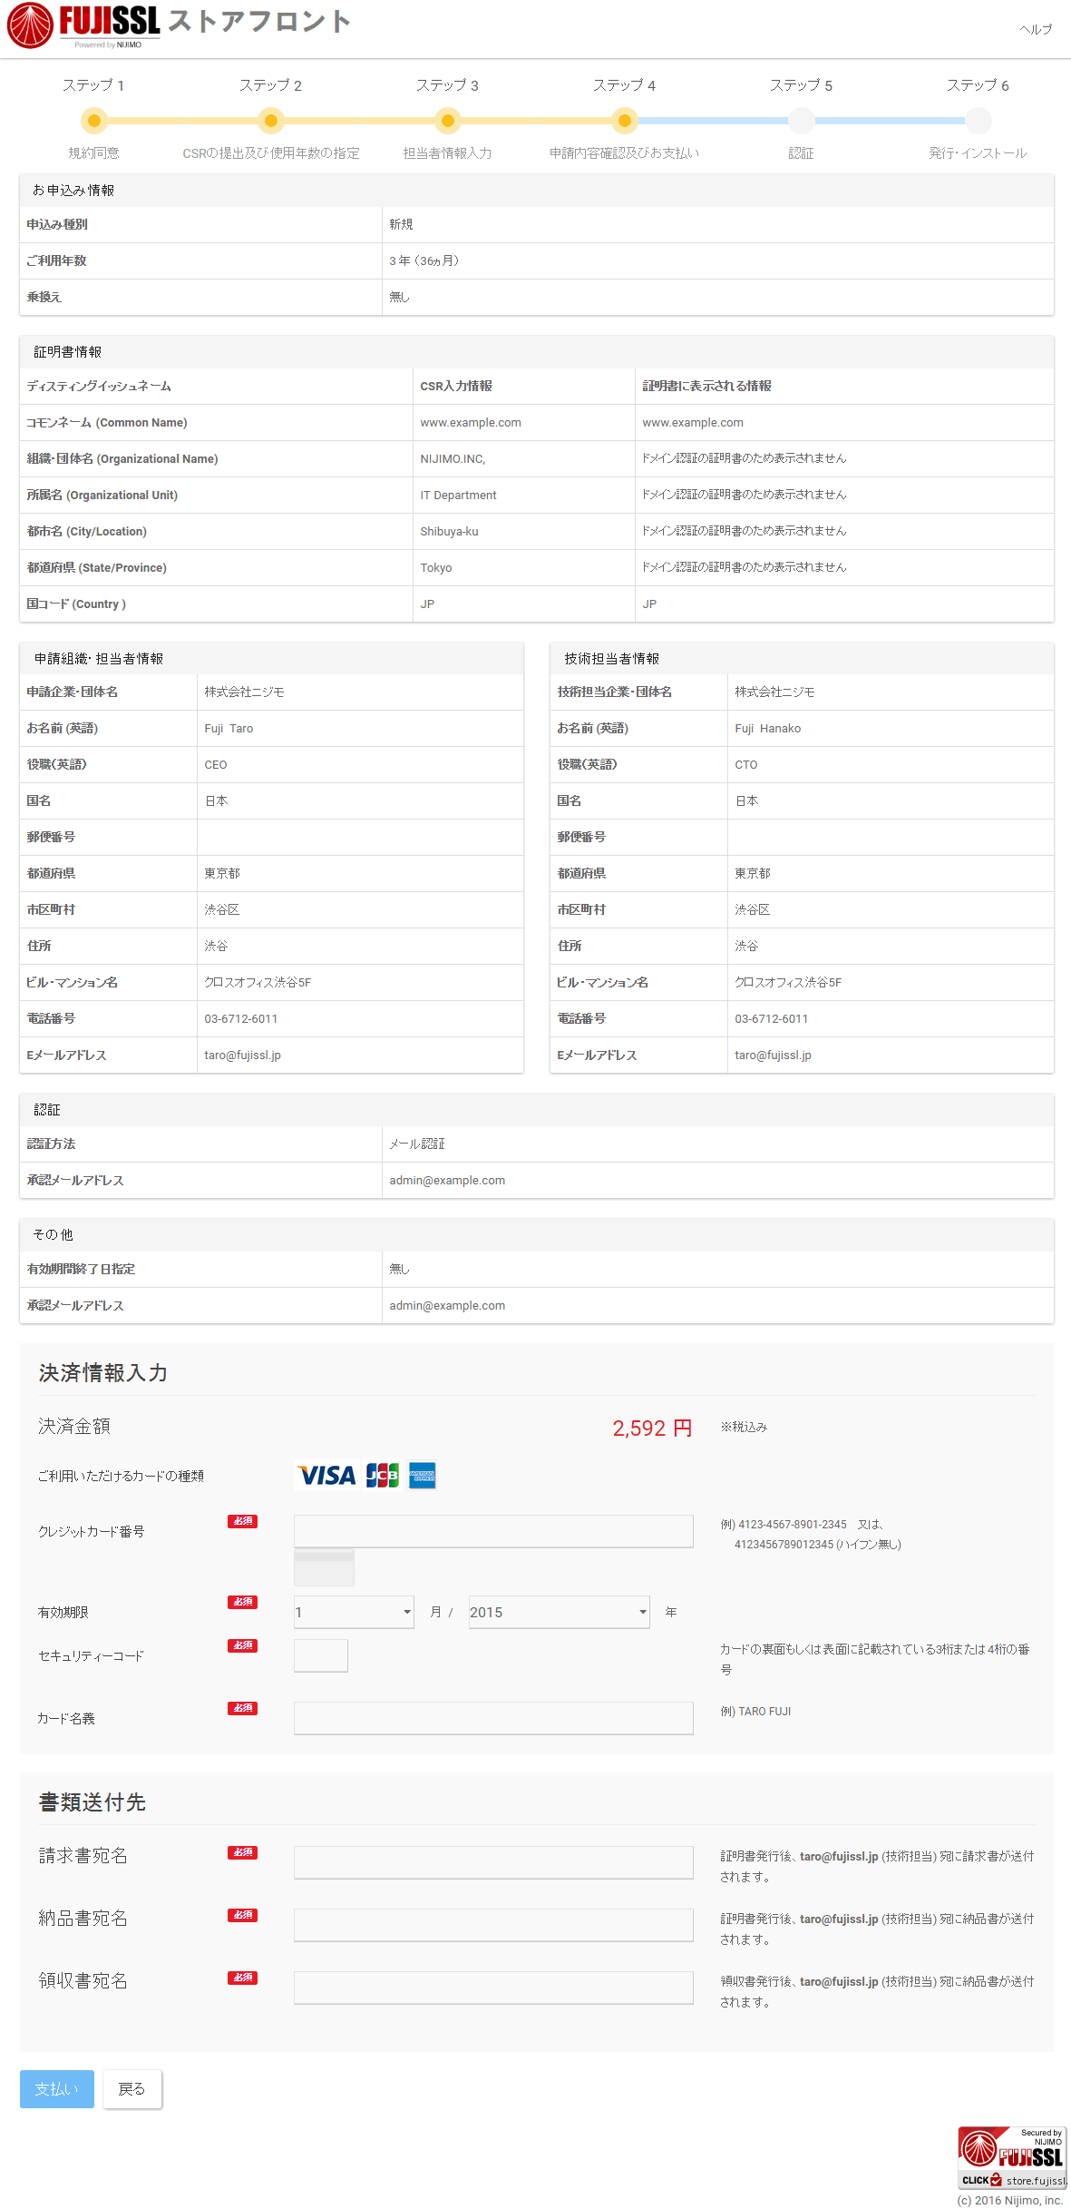Image resolution: width=1071 pixels, height=2209 pixels.
Task: Click the Secured by FUJISSL site seal
Action: point(1012,2157)
